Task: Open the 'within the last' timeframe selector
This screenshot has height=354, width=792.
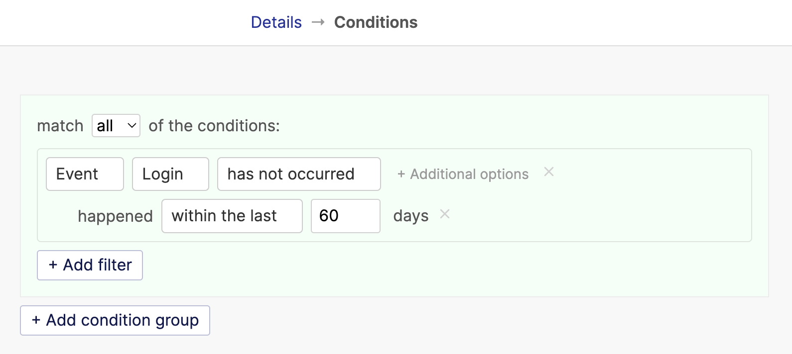Action: [232, 216]
